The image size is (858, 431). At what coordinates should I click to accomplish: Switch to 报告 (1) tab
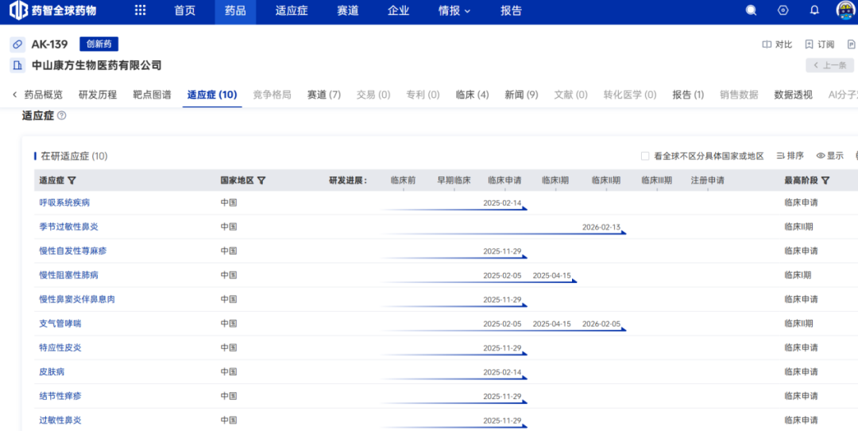[x=688, y=95]
